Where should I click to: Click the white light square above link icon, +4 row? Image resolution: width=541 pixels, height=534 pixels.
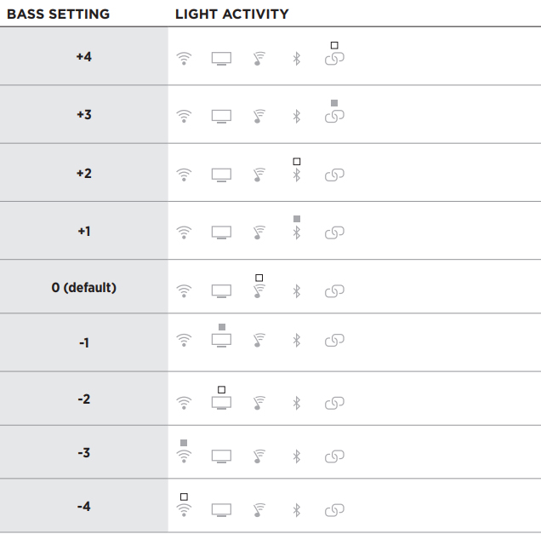334,45
